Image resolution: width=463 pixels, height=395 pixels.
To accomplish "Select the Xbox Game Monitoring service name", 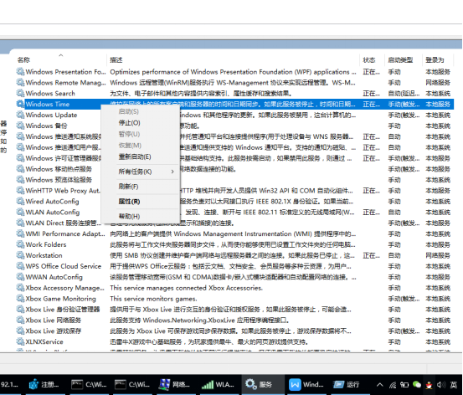I will point(60,299).
